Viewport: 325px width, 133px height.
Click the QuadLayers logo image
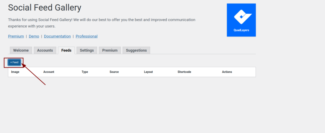pos(241,20)
